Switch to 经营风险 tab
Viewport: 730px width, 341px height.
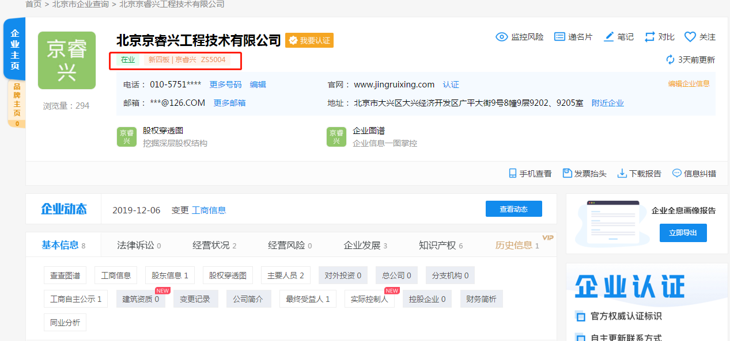click(x=290, y=245)
